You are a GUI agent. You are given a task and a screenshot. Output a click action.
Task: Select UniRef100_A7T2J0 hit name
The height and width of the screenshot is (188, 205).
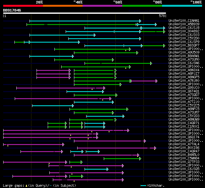point(184,102)
